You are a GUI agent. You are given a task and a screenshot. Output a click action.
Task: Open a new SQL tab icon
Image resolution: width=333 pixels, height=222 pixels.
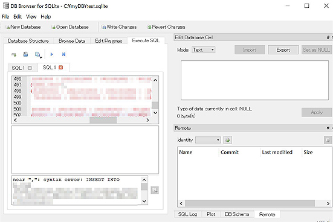tap(14, 54)
